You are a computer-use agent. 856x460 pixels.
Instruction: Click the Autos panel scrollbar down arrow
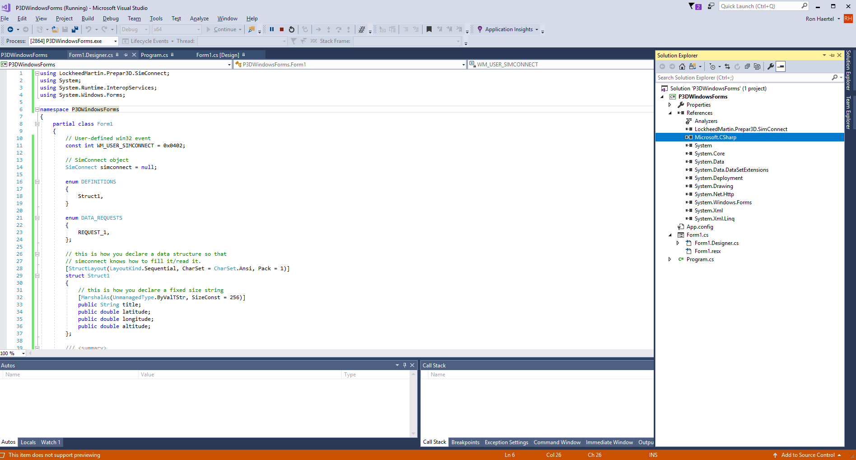coord(413,434)
